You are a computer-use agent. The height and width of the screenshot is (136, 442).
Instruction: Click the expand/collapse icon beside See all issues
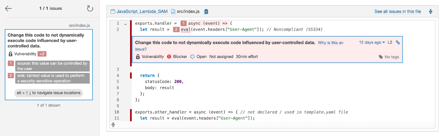click(x=431, y=12)
